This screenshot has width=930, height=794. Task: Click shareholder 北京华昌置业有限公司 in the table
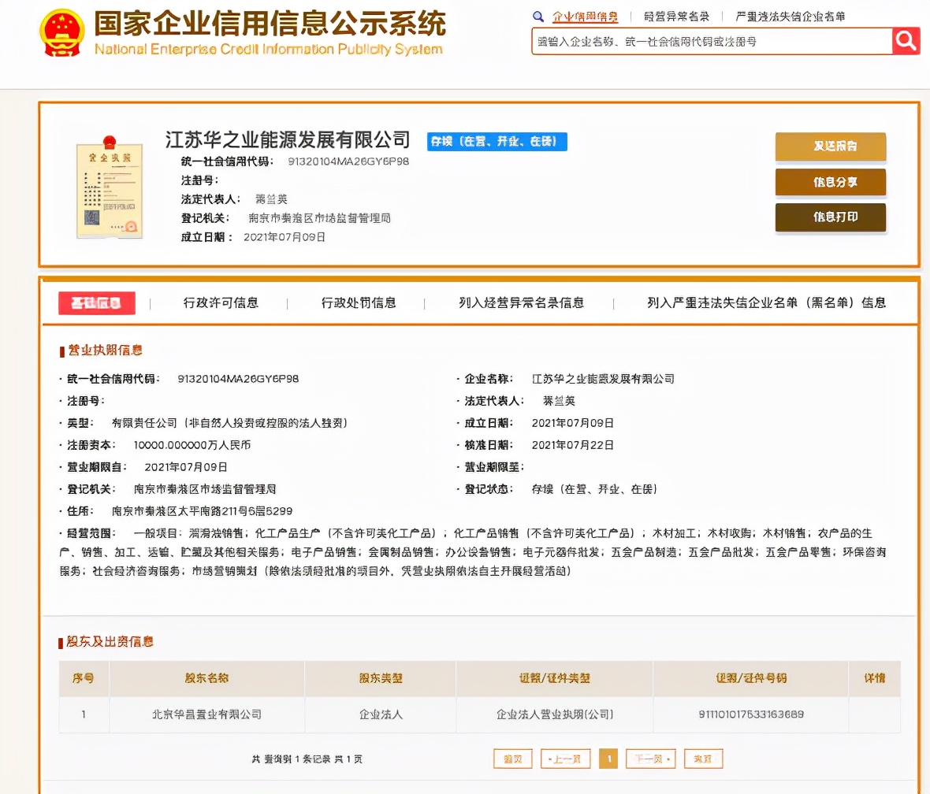point(206,715)
